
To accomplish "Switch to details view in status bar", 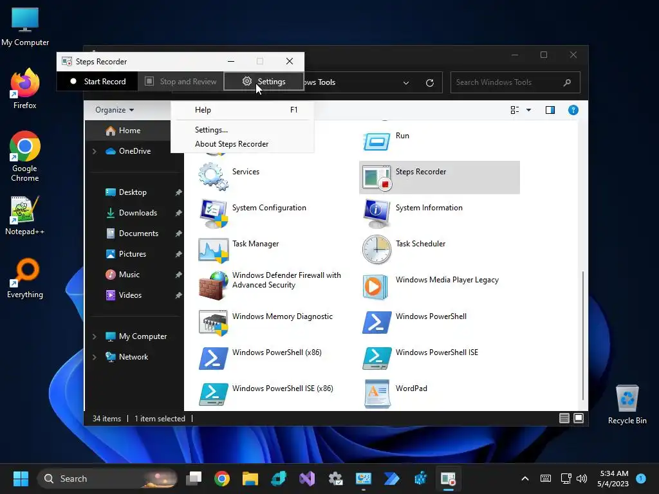I will click(564, 418).
